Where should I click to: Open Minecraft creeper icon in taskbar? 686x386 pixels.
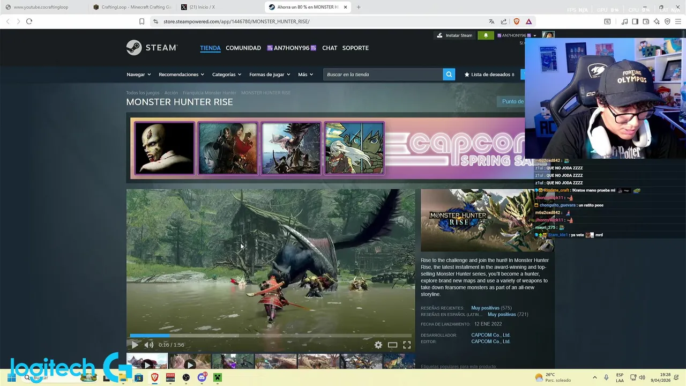(x=217, y=377)
